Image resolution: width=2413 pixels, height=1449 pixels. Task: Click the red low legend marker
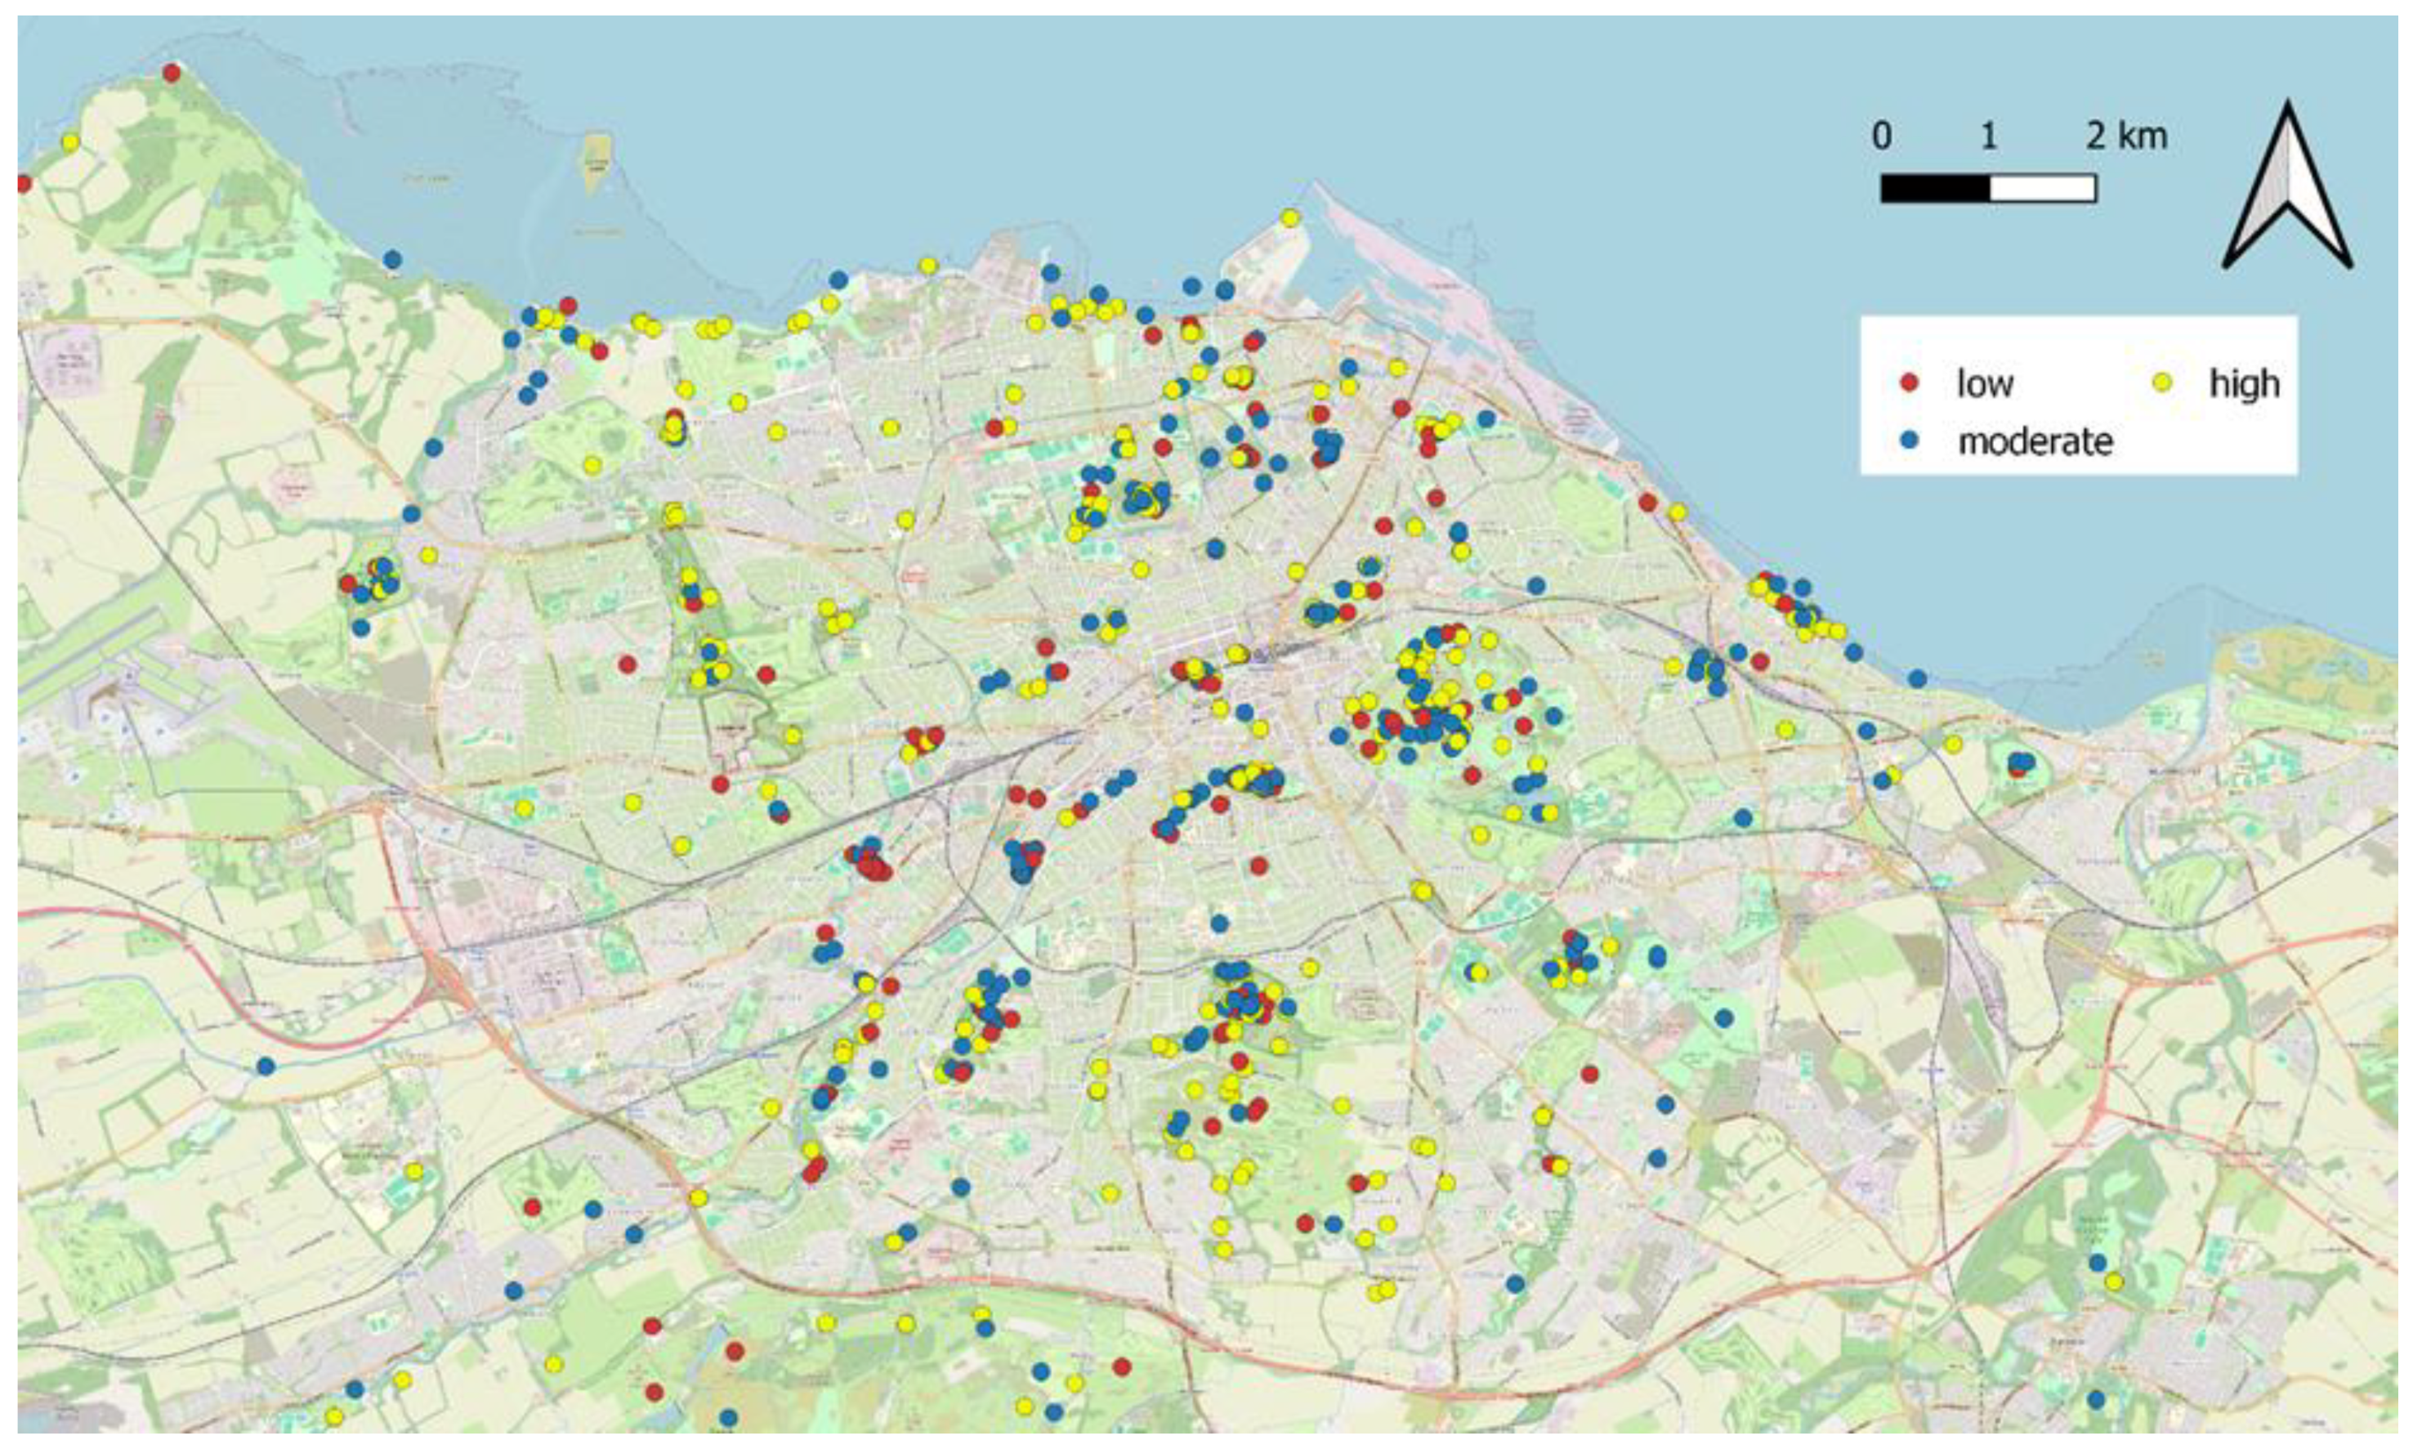(x=1910, y=382)
